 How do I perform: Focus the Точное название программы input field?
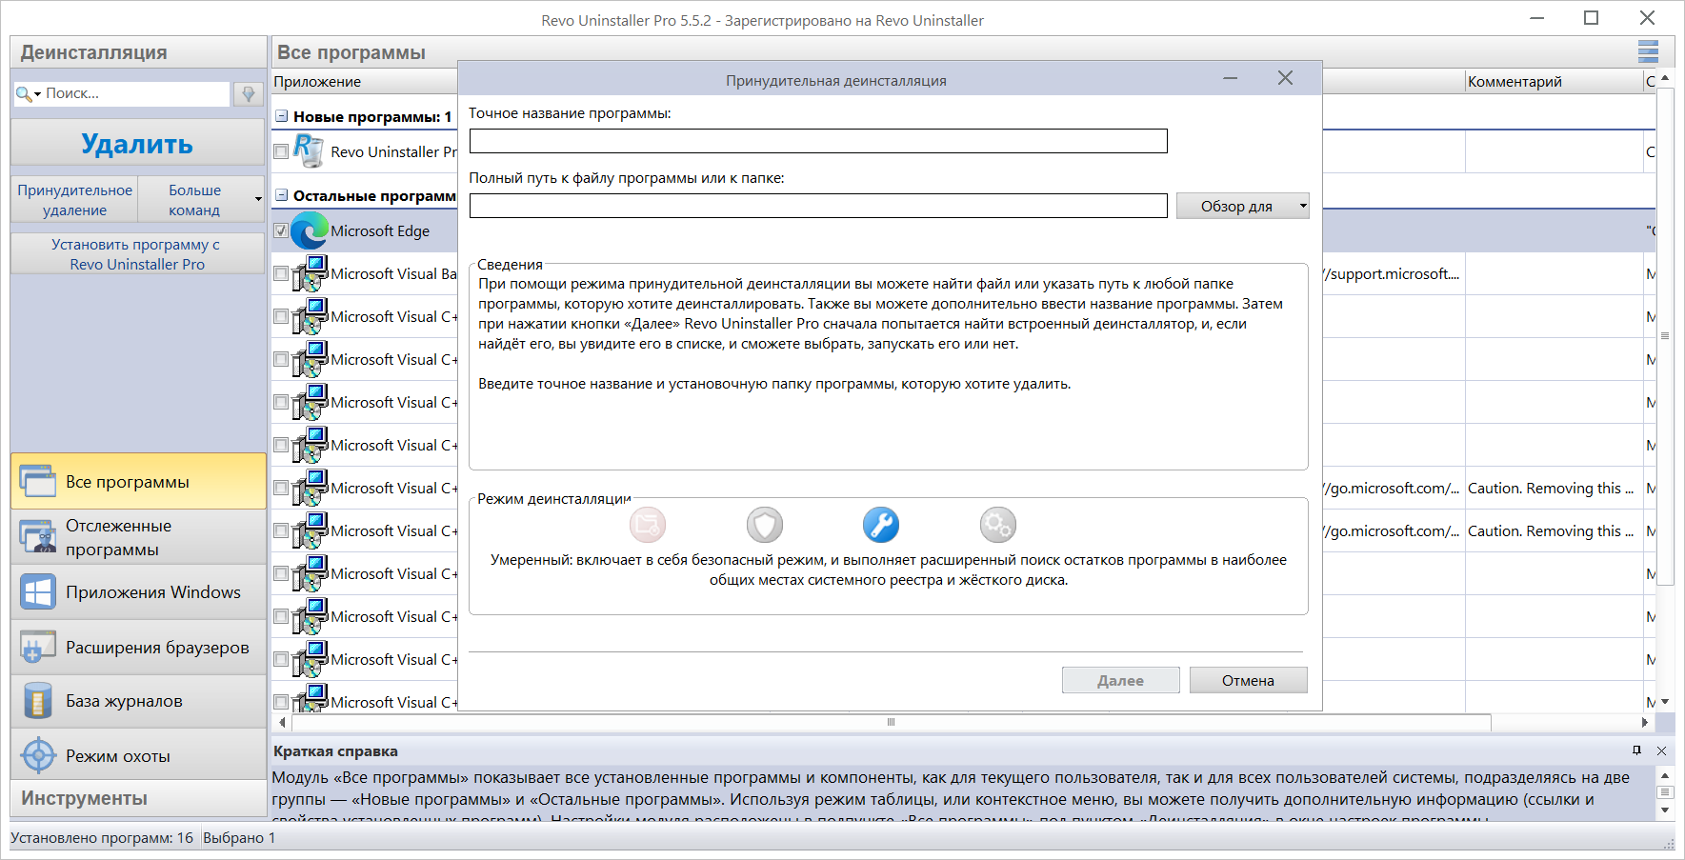818,141
